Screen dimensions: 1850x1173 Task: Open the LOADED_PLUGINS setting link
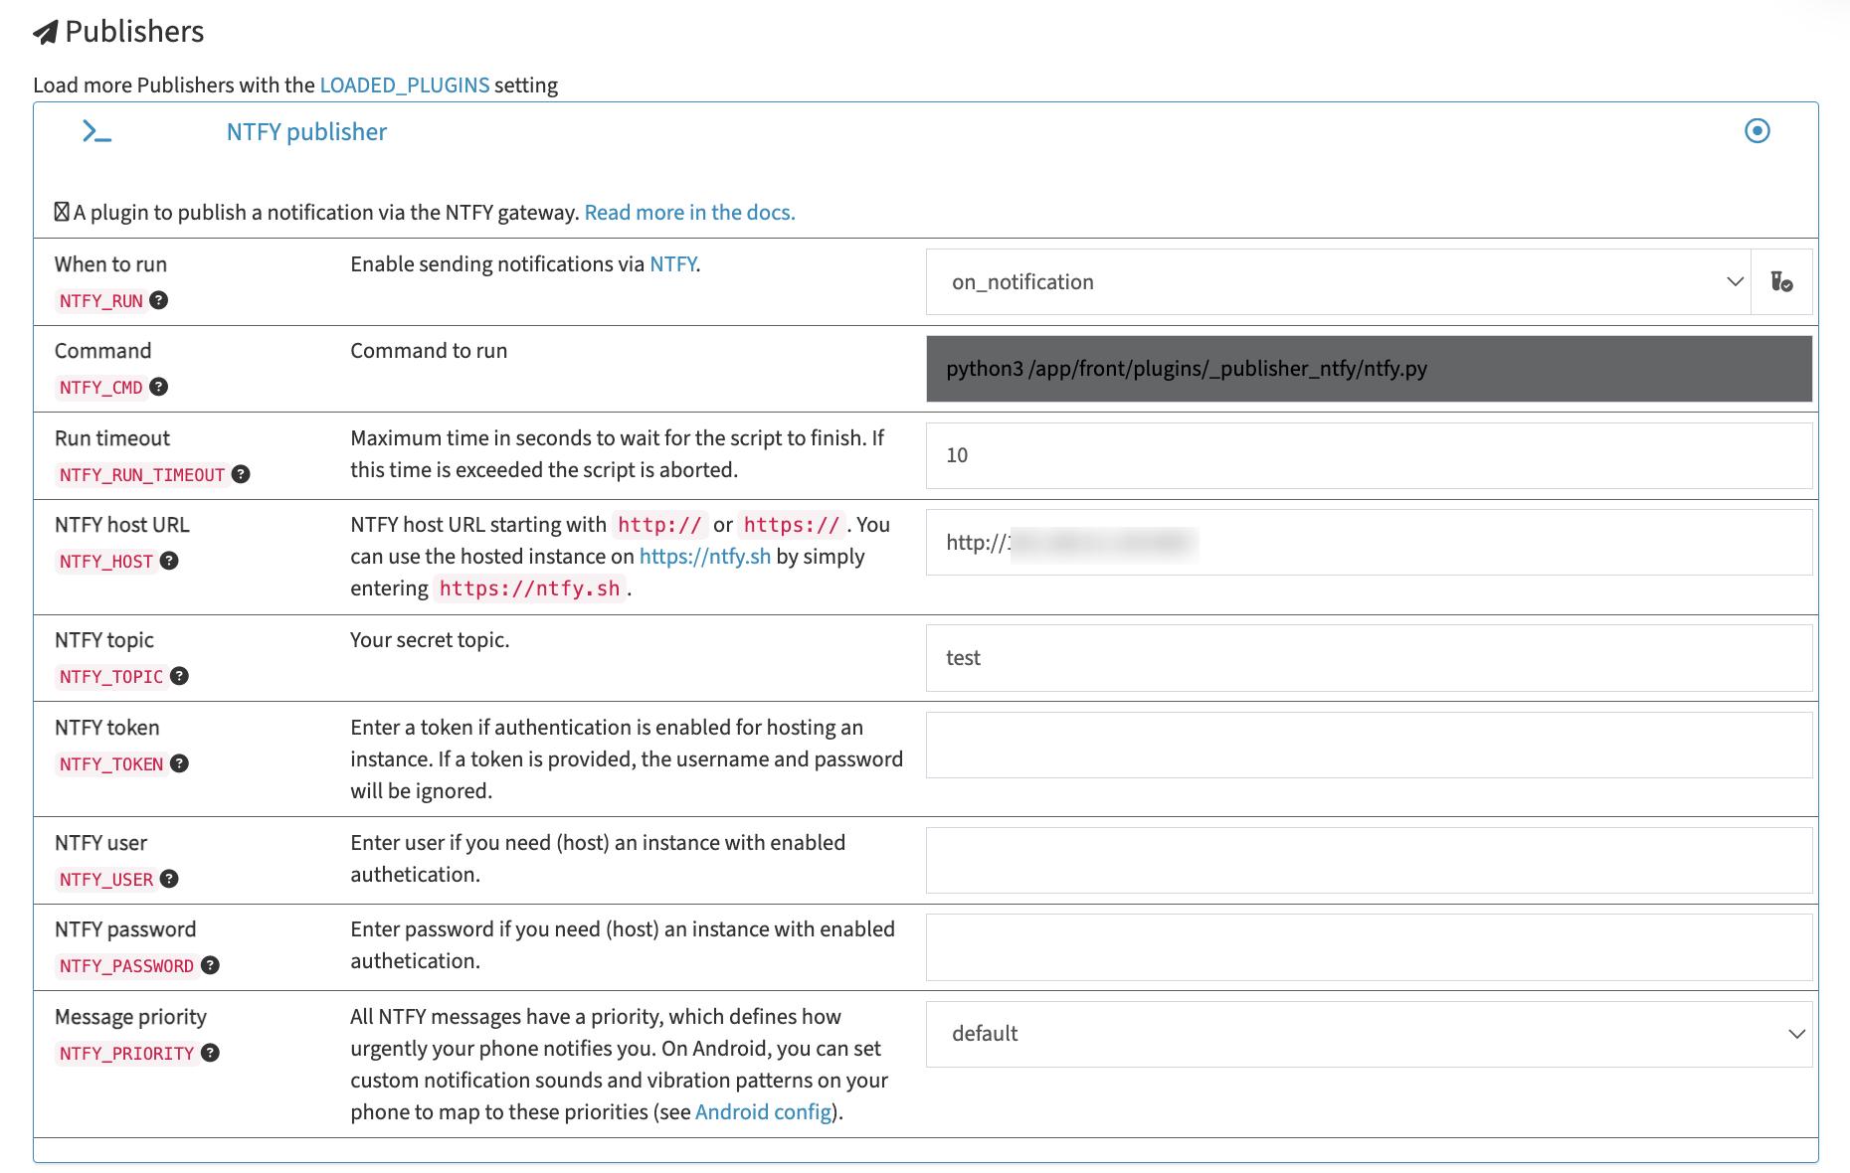point(405,85)
